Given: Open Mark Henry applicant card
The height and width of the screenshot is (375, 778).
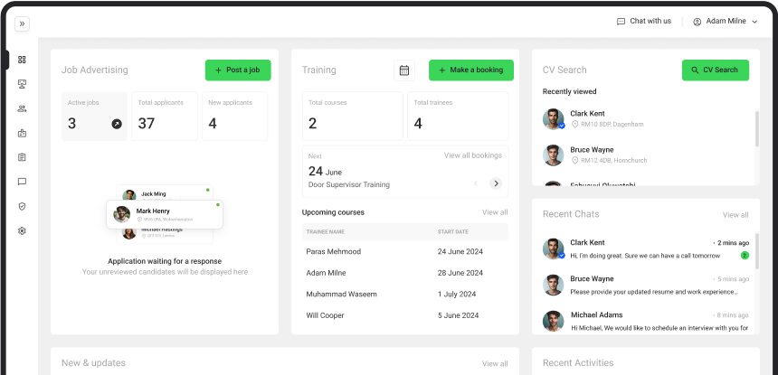Looking at the screenshot, I should (165, 214).
